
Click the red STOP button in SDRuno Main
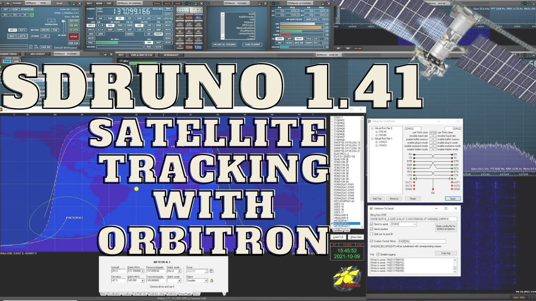(74, 36)
